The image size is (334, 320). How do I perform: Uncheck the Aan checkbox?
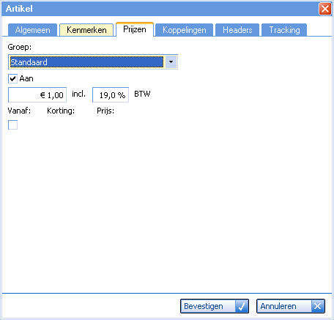(12, 78)
